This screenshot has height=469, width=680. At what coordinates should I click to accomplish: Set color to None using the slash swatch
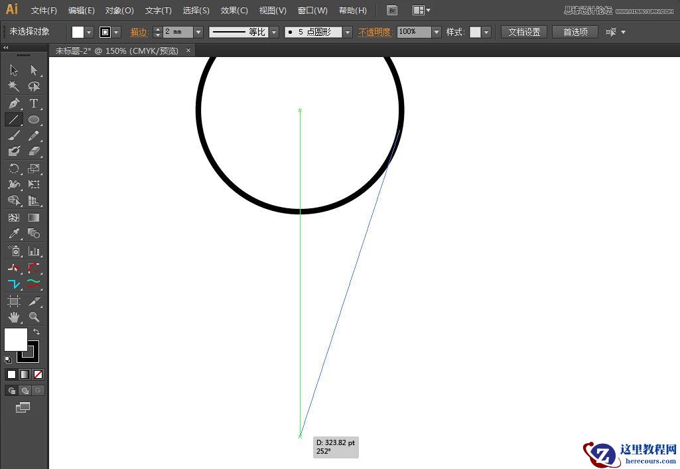coord(38,374)
